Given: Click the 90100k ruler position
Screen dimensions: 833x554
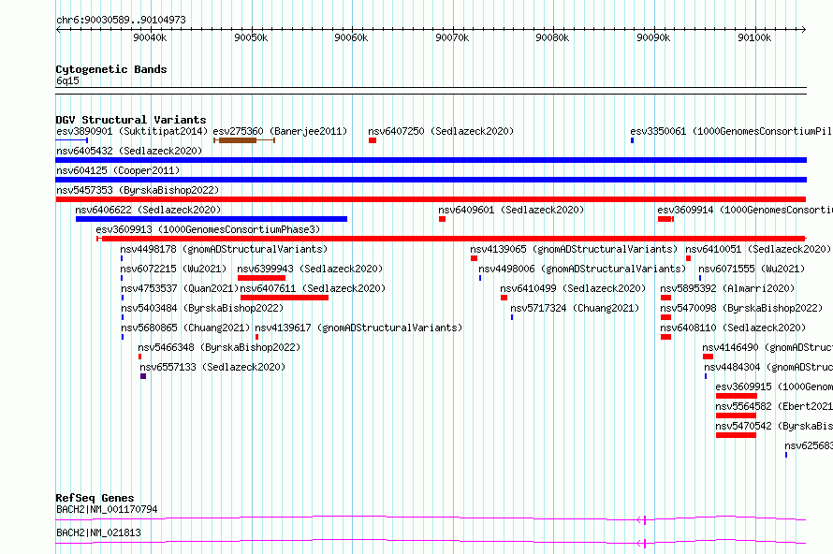Looking at the screenshot, I should coord(754,37).
